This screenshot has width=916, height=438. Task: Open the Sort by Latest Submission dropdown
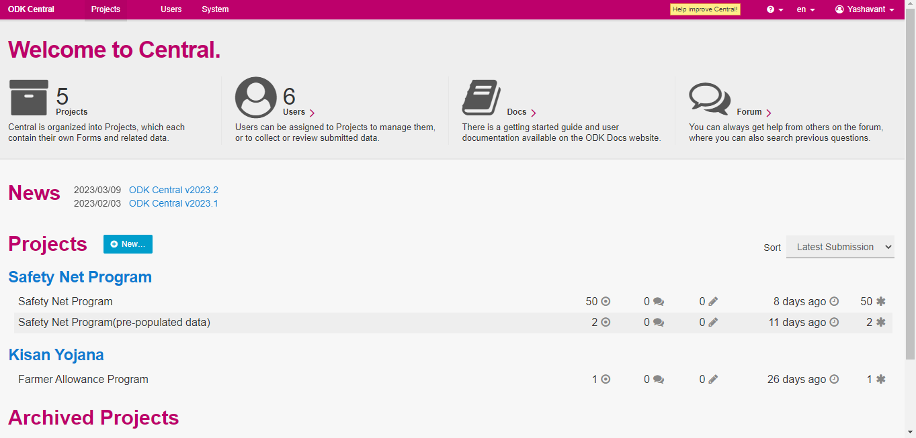(x=839, y=247)
